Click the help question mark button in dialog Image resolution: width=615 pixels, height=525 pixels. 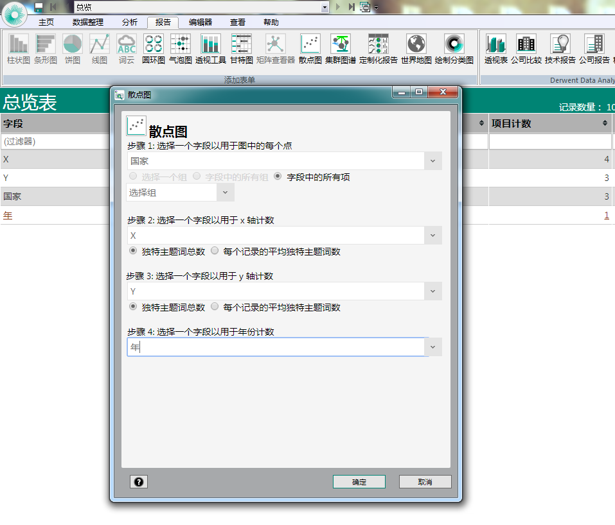(x=138, y=482)
